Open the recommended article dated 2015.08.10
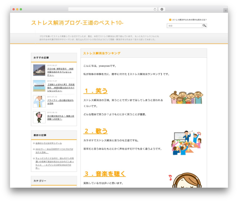This screenshot has height=202, width=238. [60, 117]
